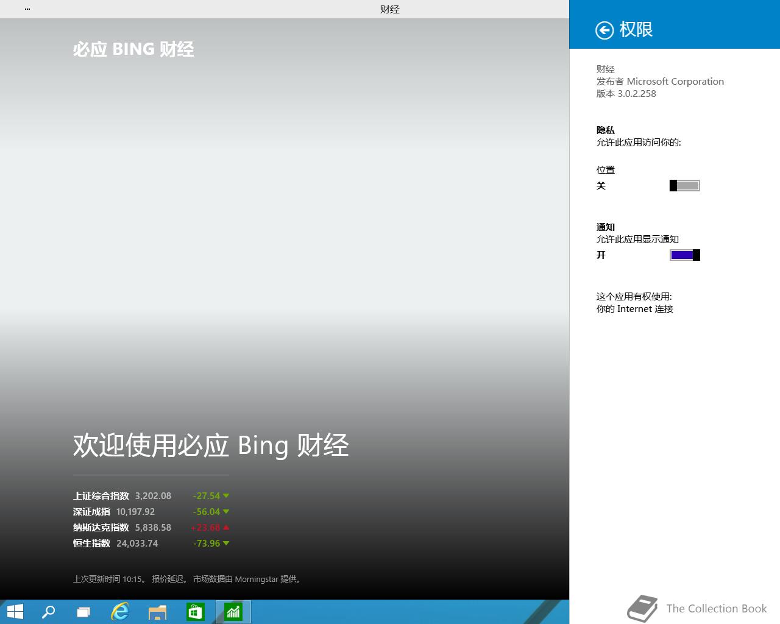Click the 你的 Internet 连接 permission text
780x624 pixels.
pyautogui.click(x=635, y=309)
